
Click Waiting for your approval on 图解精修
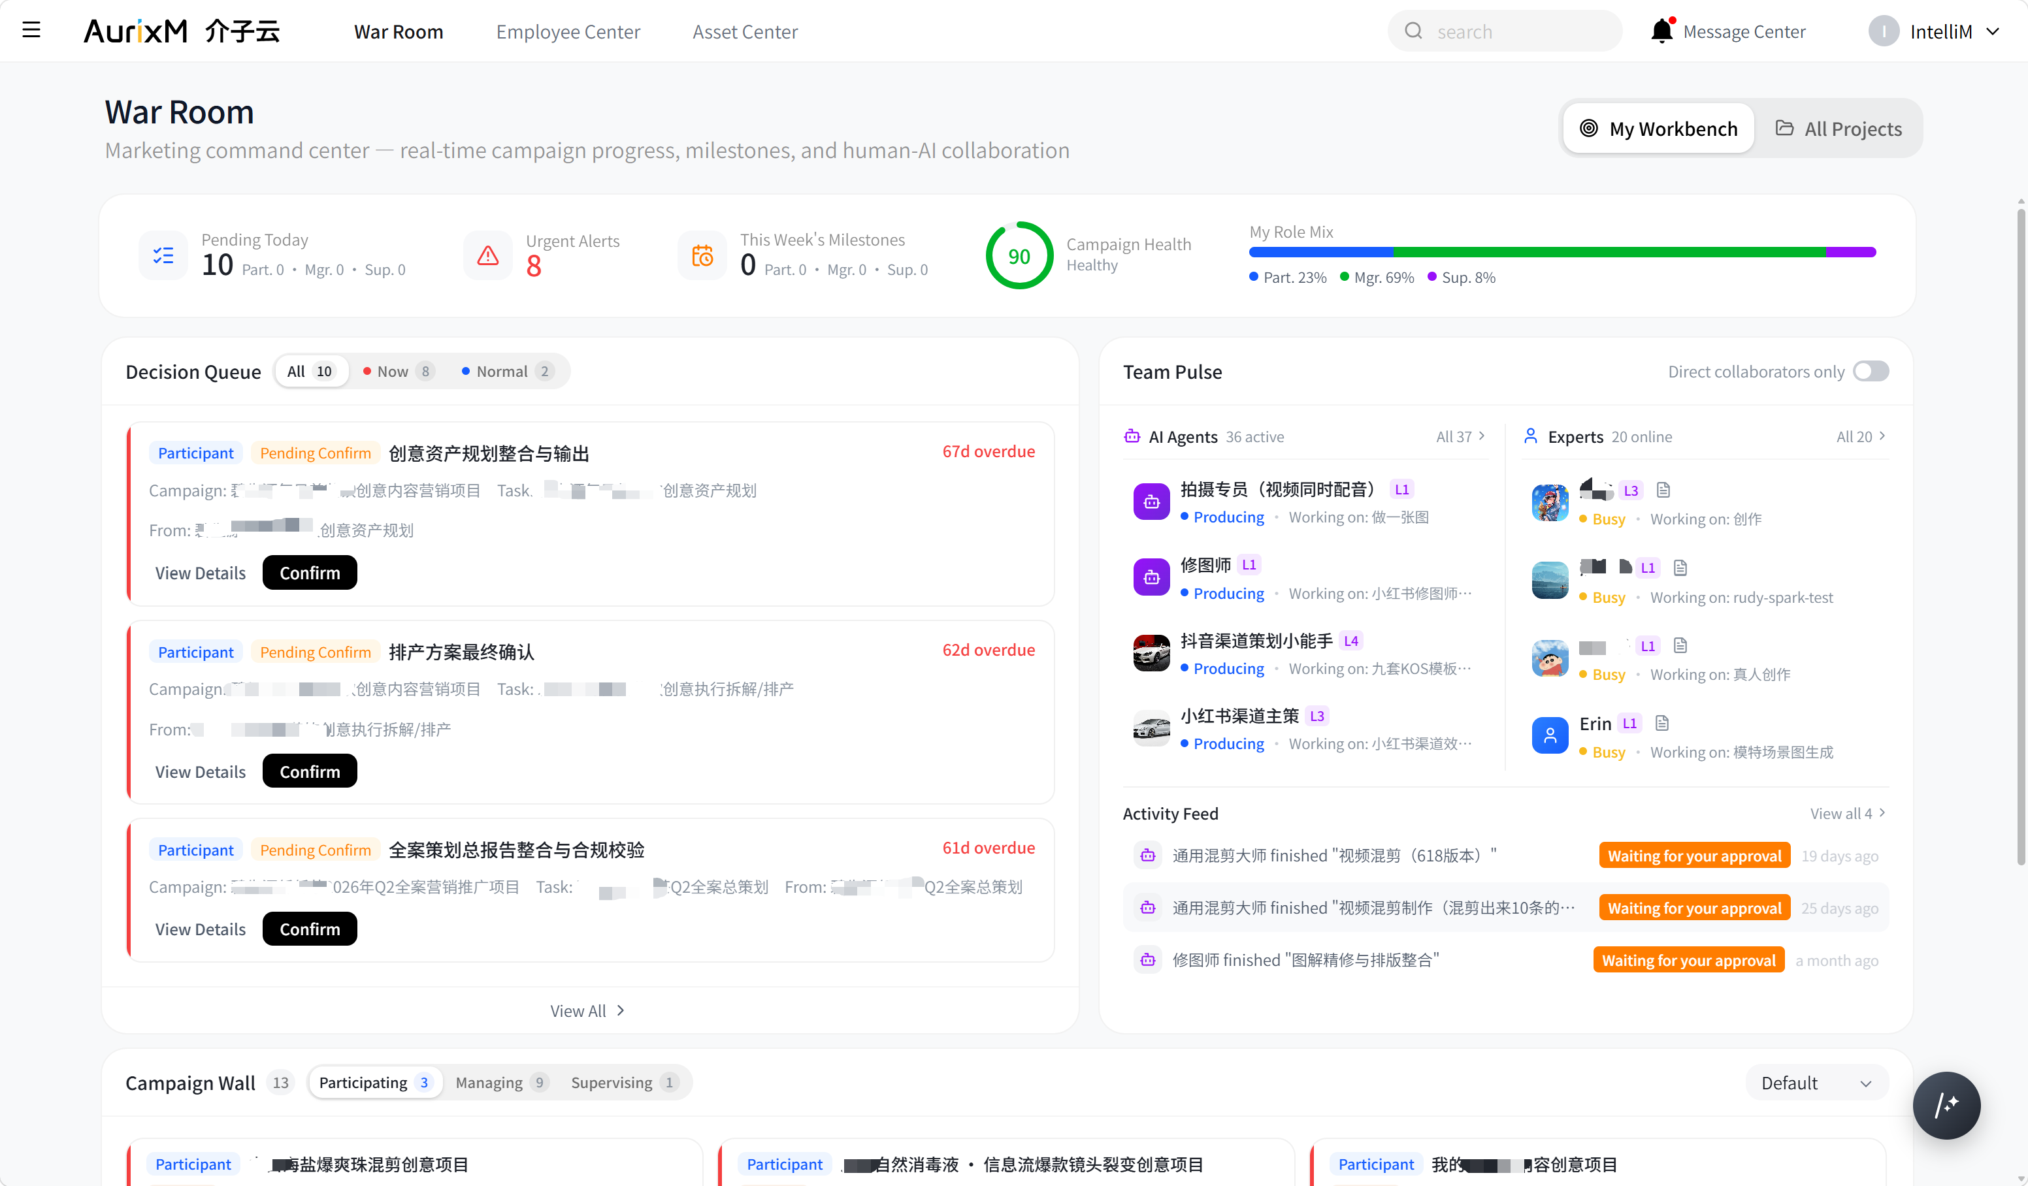(1688, 960)
